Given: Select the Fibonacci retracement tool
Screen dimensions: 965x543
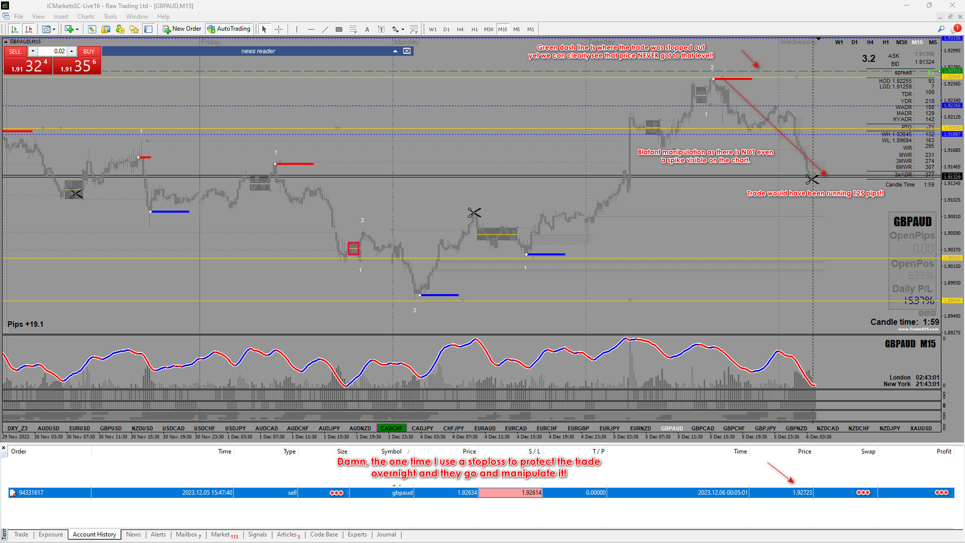Looking at the screenshot, I should pos(353,29).
